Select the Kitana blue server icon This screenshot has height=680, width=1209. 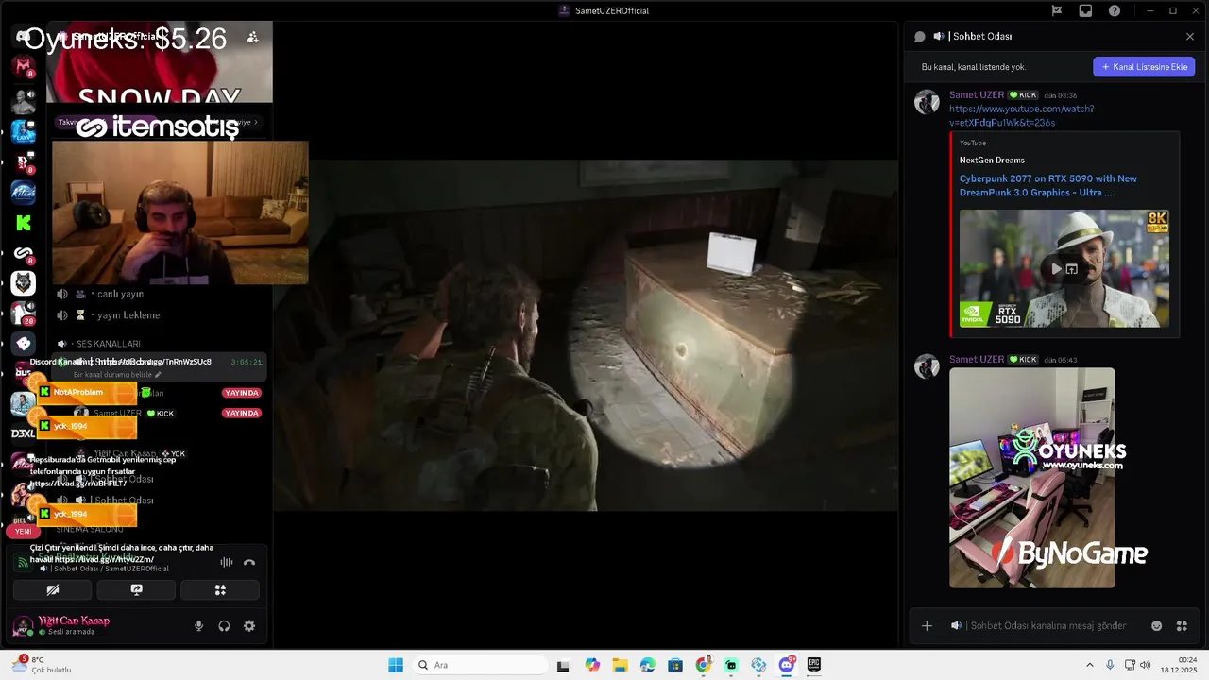point(23,192)
